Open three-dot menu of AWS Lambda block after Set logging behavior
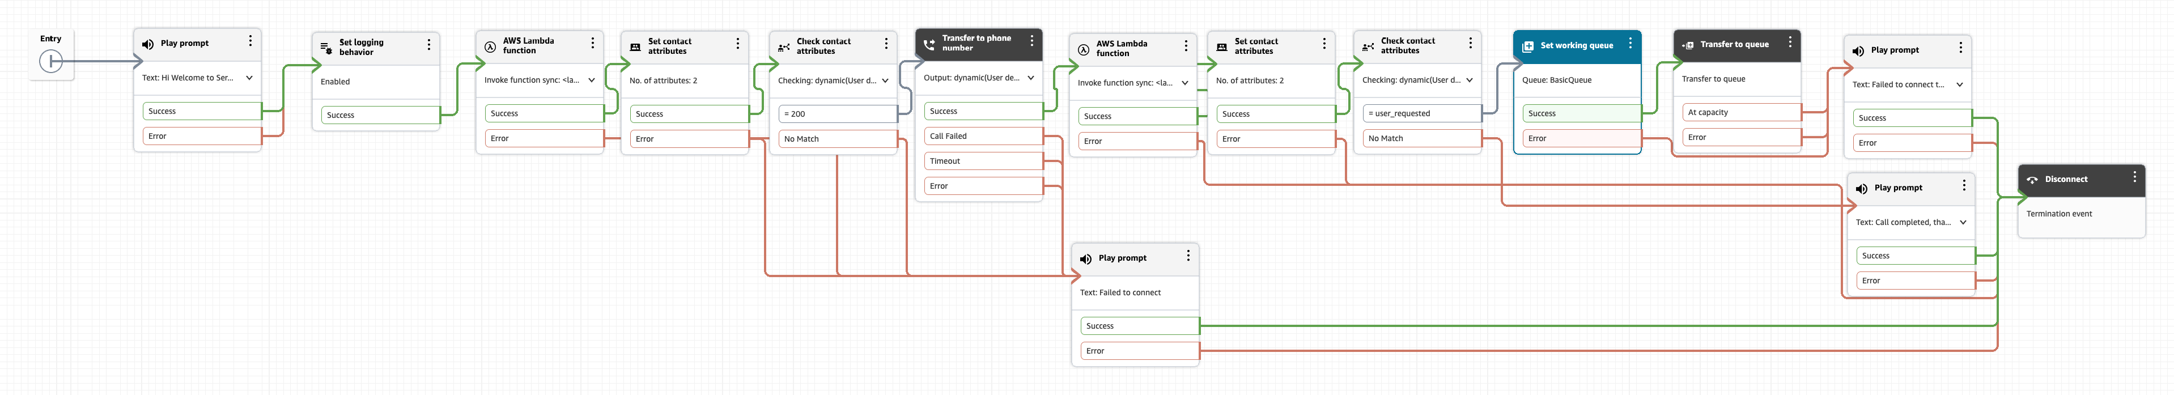The width and height of the screenshot is (2174, 395). point(592,43)
